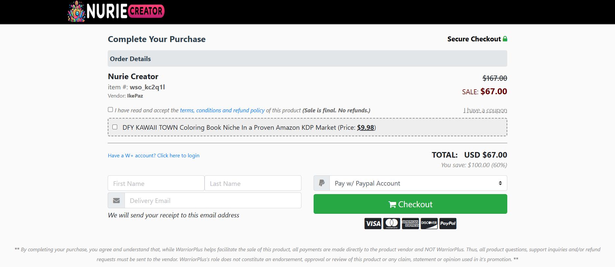
Task: Click the 'I have a coupon' link
Action: tap(485, 110)
